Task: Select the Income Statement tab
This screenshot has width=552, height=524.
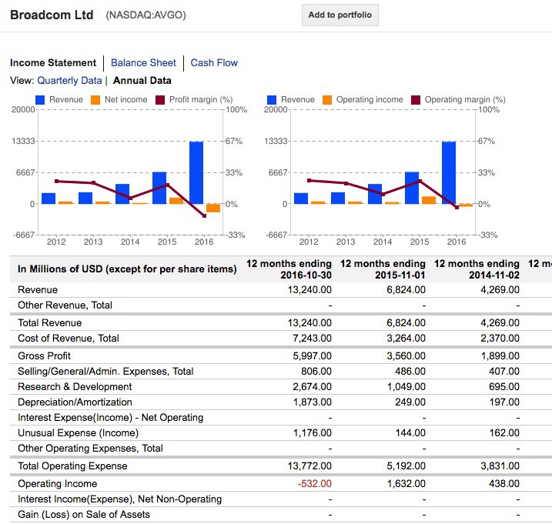Action: 53,62
